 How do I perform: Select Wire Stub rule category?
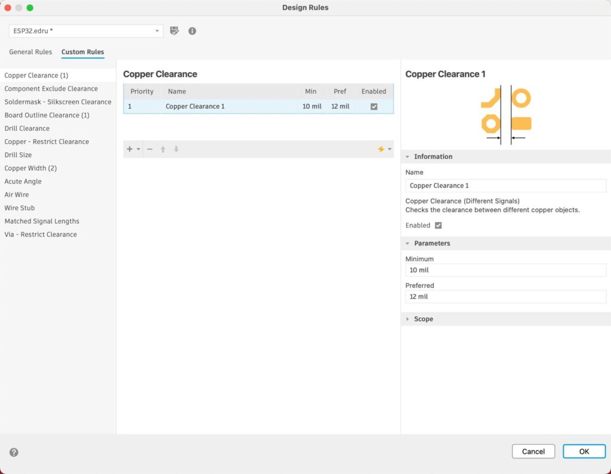[x=58, y=208]
